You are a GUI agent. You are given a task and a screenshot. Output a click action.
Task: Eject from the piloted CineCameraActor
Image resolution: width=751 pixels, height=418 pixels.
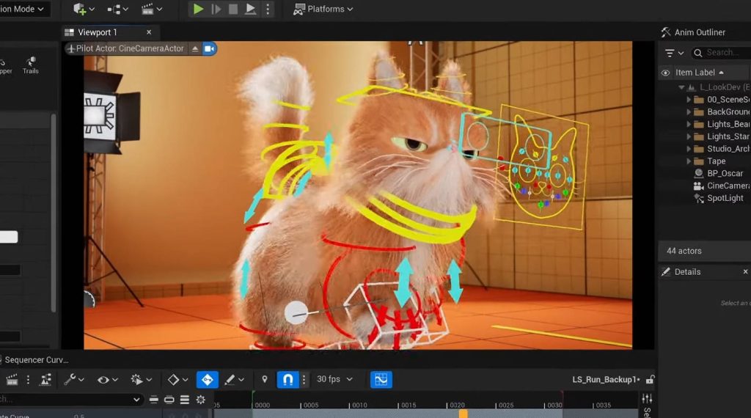195,48
